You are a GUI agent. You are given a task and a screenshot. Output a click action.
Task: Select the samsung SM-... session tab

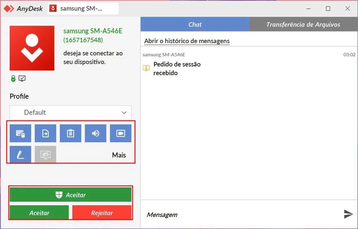click(x=83, y=8)
